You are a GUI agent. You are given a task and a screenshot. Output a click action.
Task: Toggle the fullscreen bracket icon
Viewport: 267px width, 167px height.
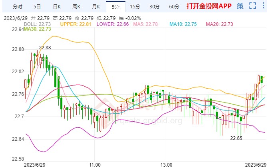[253, 6]
